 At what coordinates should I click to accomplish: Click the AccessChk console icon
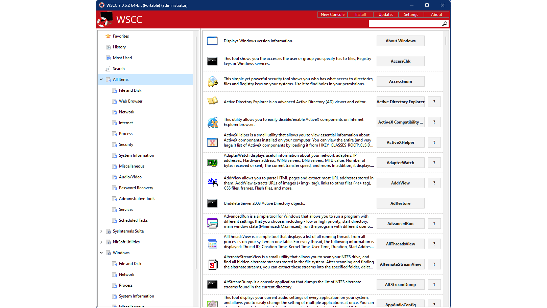pos(212,61)
